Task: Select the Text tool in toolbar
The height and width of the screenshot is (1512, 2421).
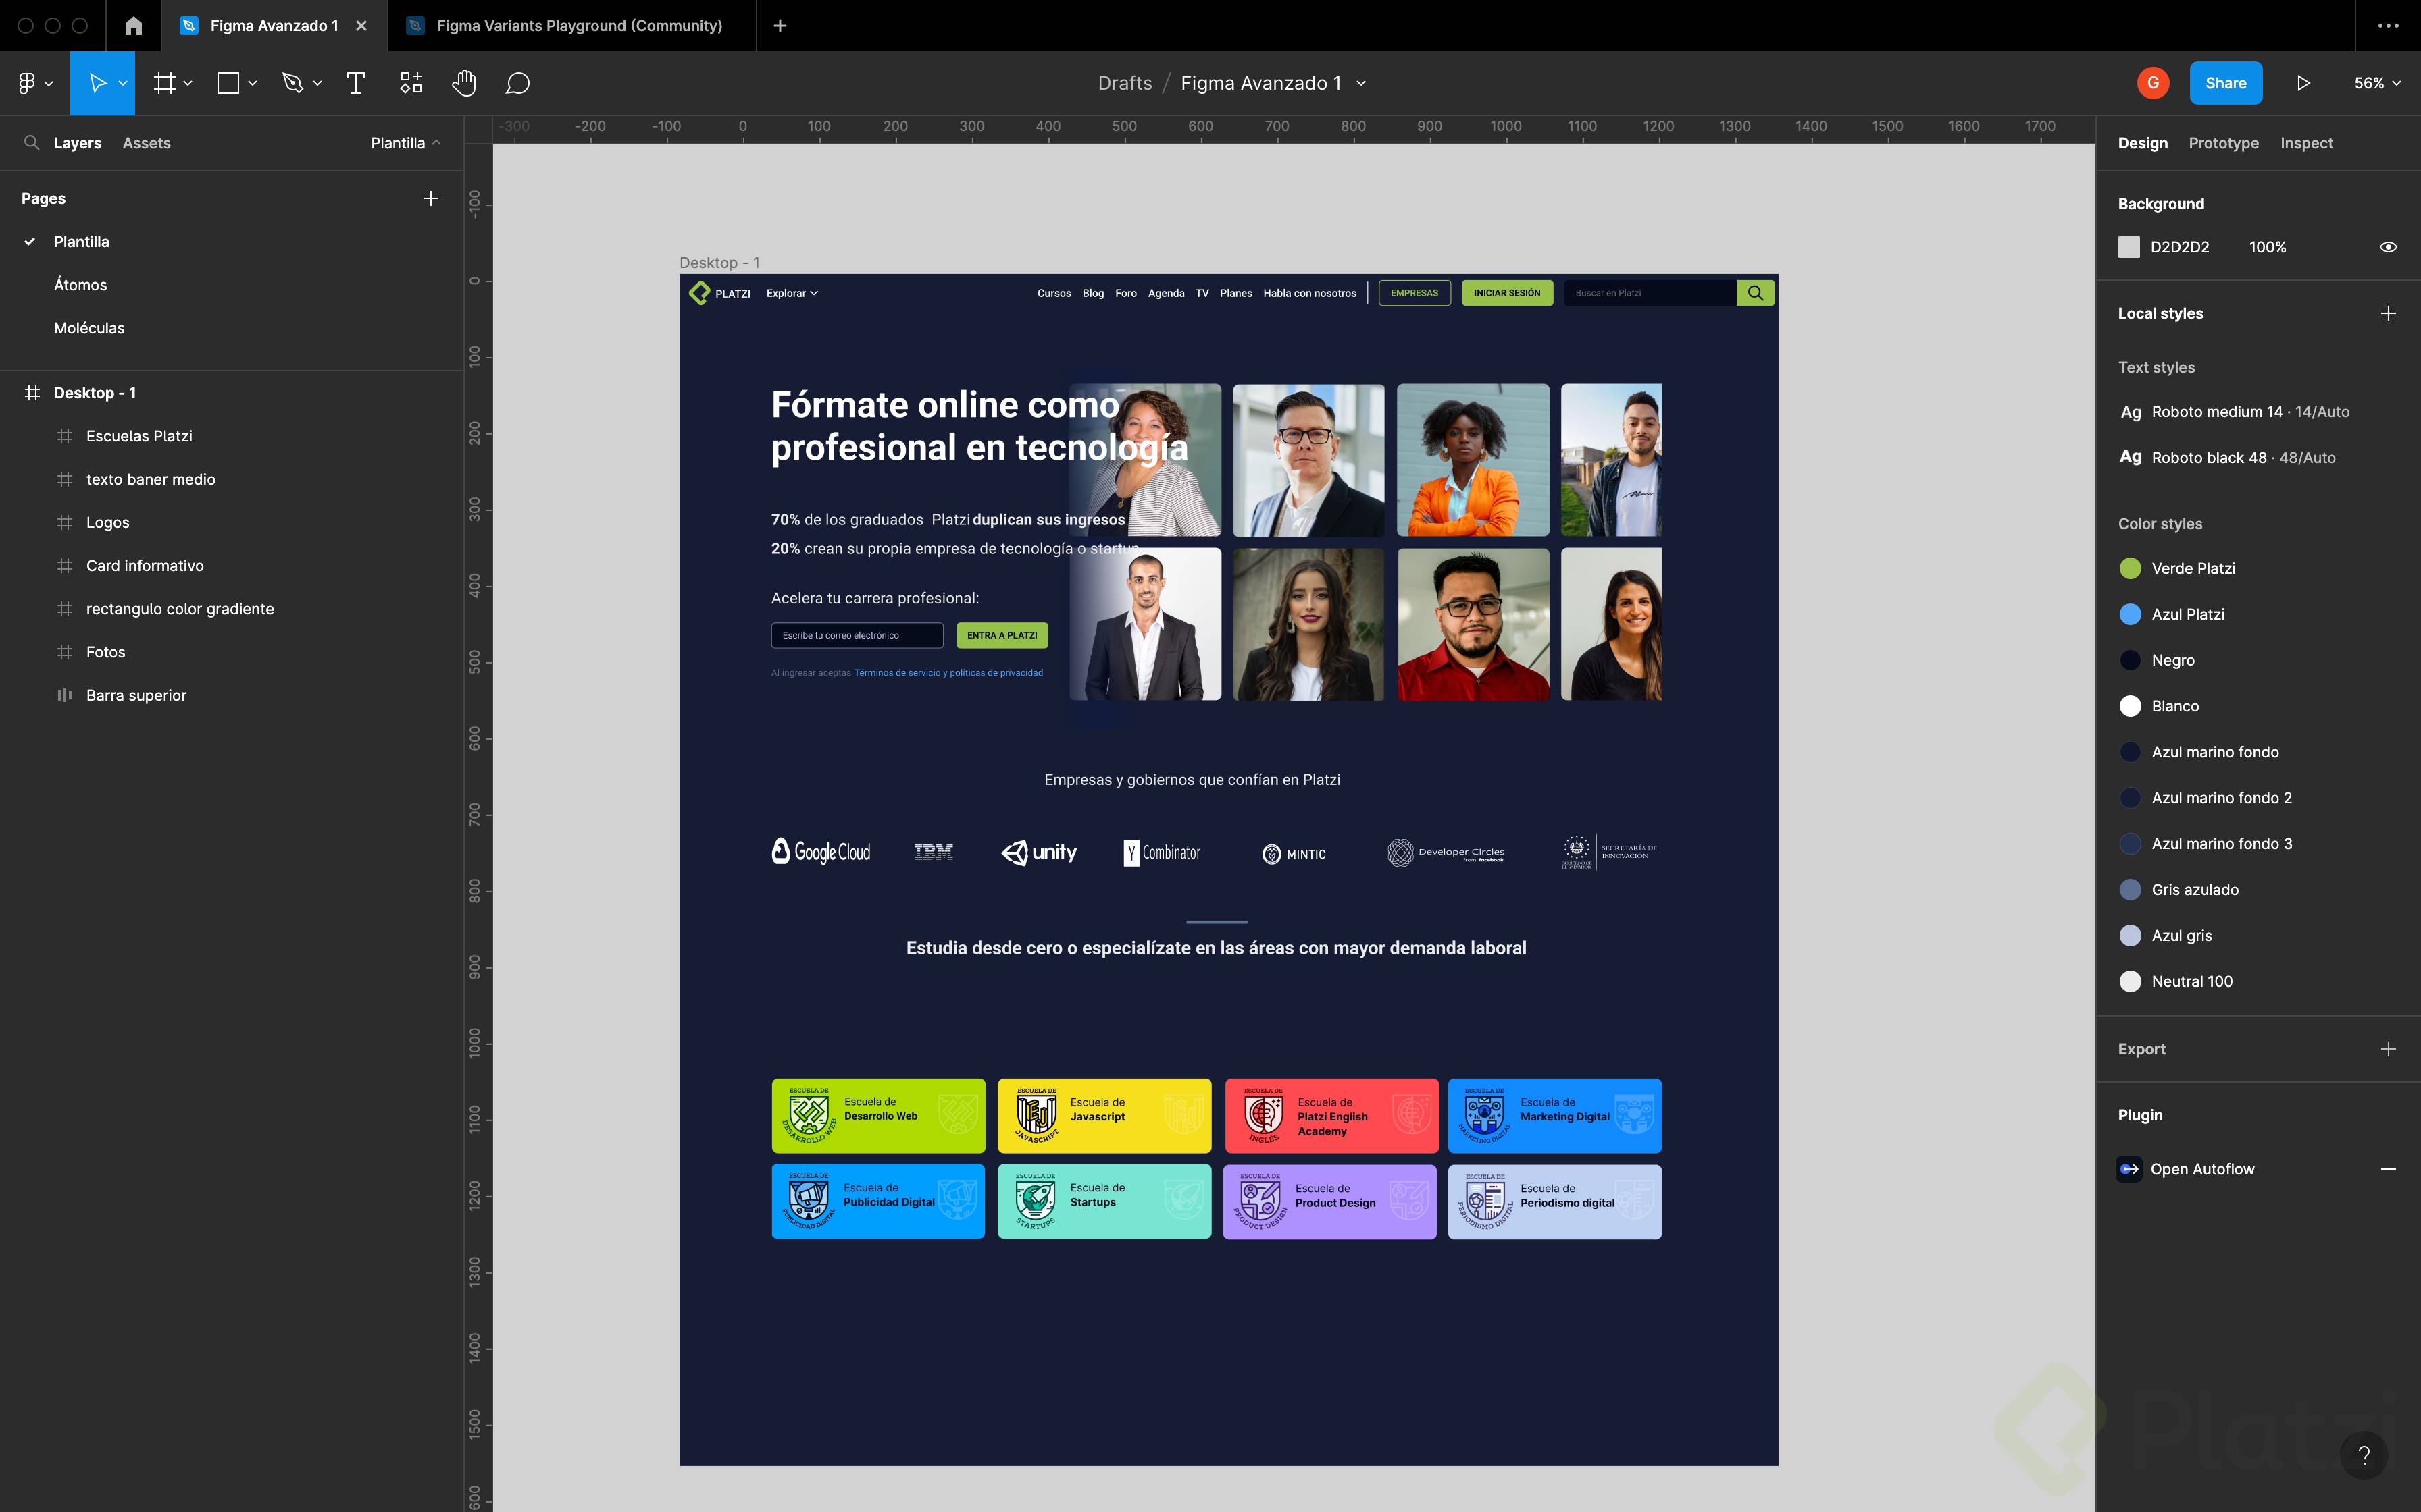Action: coord(355,83)
